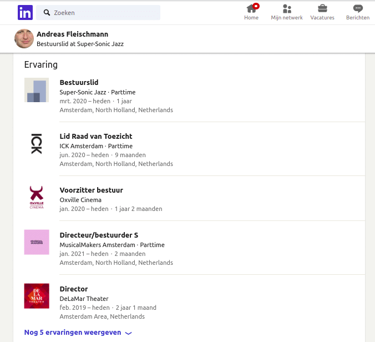This screenshot has height=342, width=375.
Task: Click Amsterdam location under Super-Sonic Jazz
Action: coord(116,110)
